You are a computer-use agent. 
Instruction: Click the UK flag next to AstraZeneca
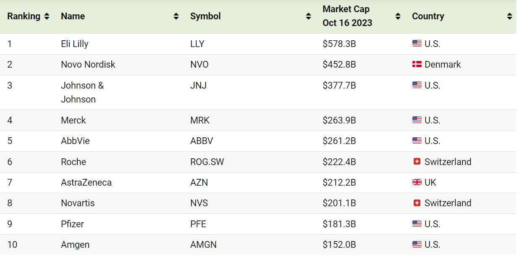pyautogui.click(x=417, y=182)
